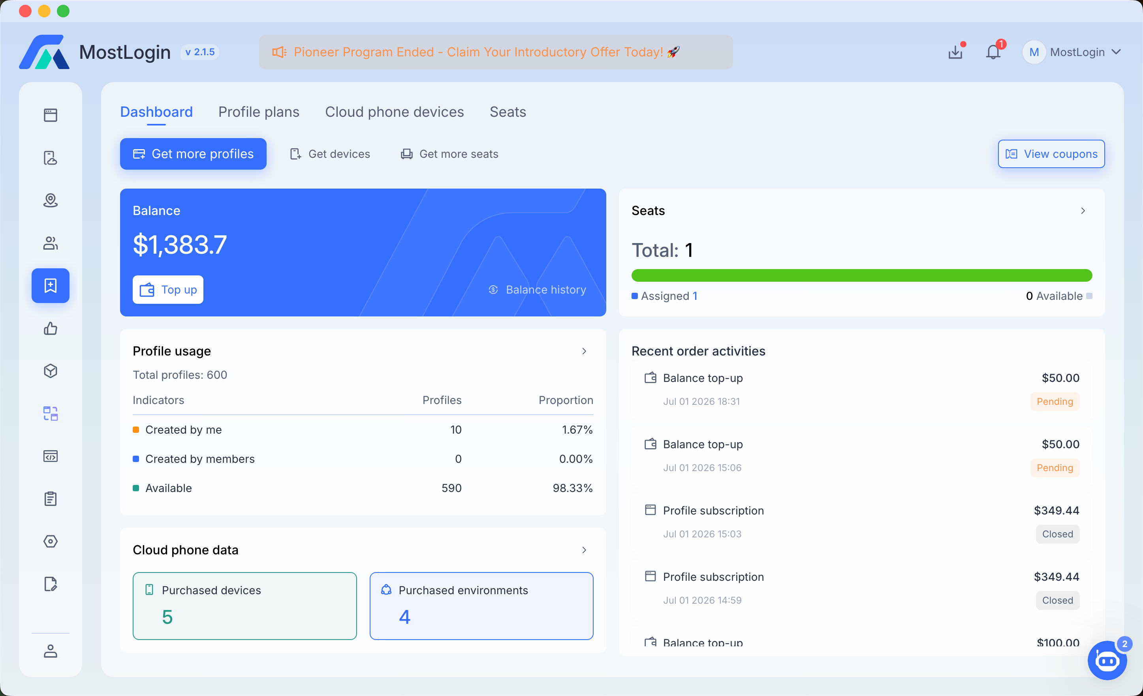Click the 98.33% proportion value
The image size is (1143, 696).
572,488
